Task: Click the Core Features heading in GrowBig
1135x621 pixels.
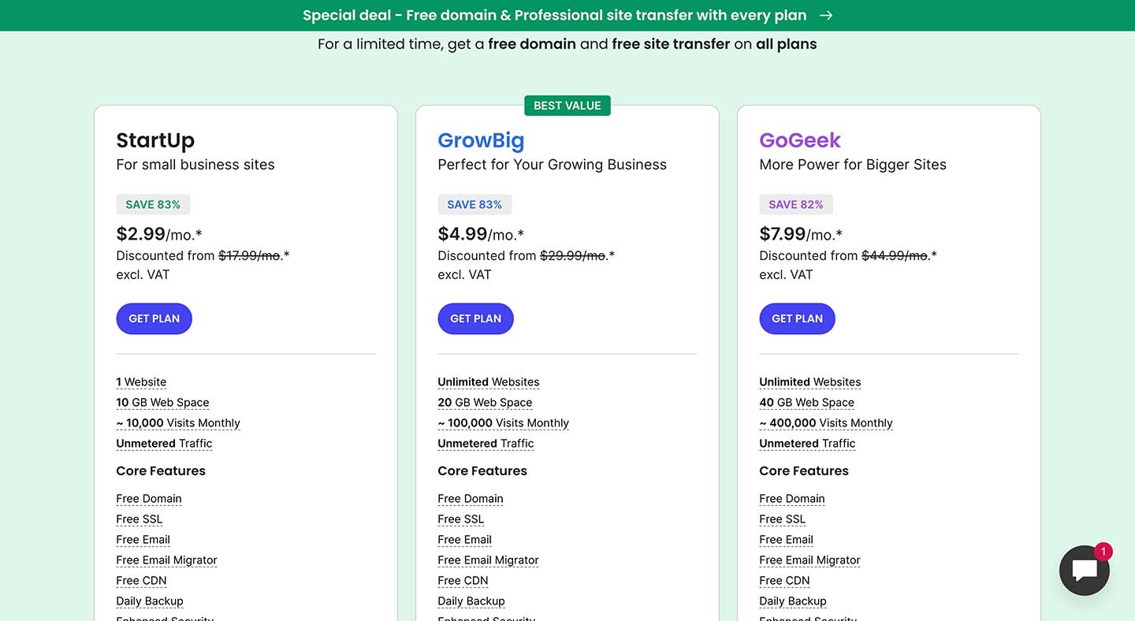Action: pos(482,471)
